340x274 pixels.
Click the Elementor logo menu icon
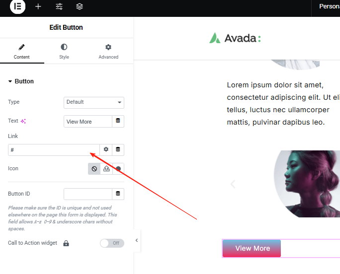[x=17, y=6]
